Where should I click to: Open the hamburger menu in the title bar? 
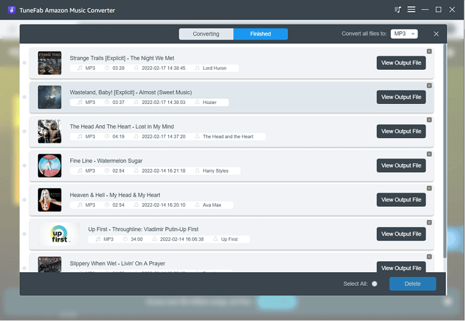tap(412, 9)
